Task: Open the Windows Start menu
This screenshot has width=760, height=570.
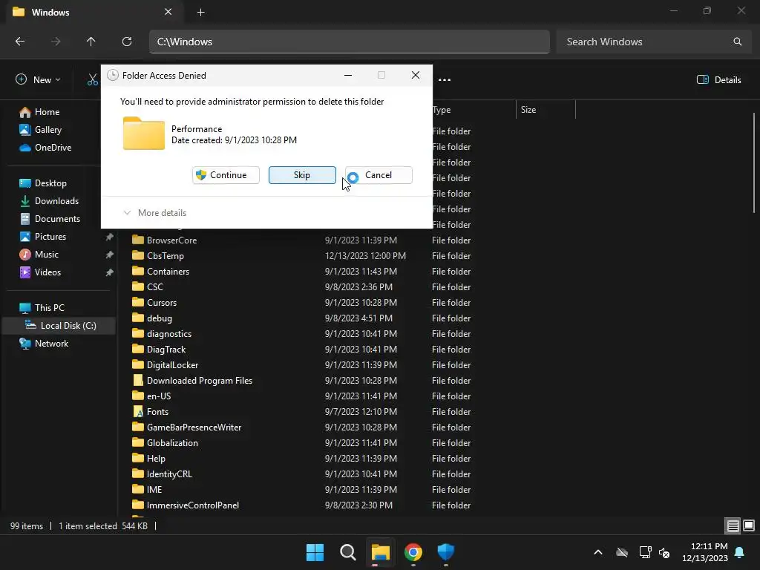Action: point(315,552)
